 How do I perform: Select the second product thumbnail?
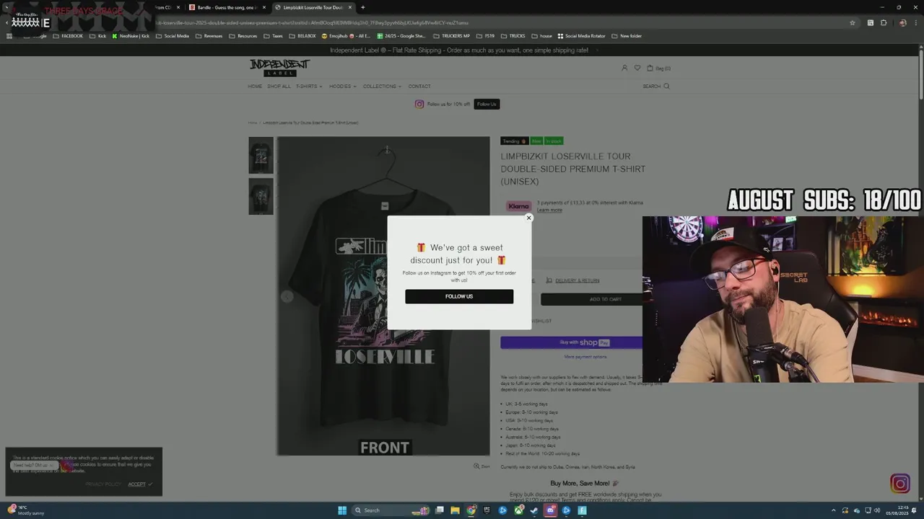point(261,196)
